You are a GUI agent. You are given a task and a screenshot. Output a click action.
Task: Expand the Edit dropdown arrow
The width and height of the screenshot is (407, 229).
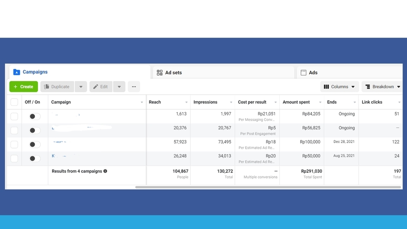pyautogui.click(x=119, y=86)
